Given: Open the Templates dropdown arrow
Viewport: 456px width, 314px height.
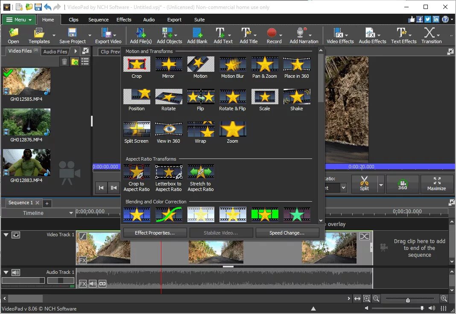Looking at the screenshot, I should (54, 35).
